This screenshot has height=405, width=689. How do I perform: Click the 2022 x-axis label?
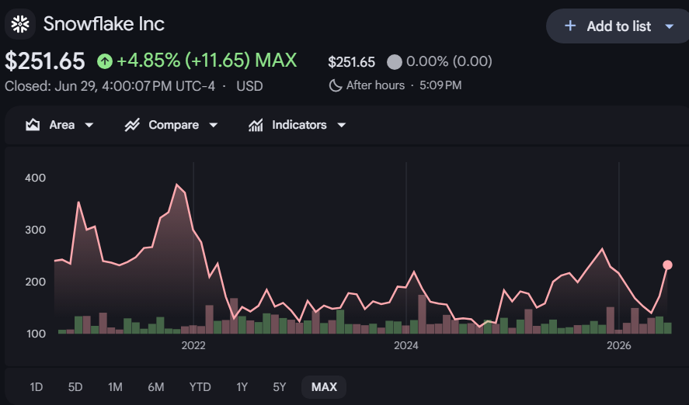tap(193, 346)
